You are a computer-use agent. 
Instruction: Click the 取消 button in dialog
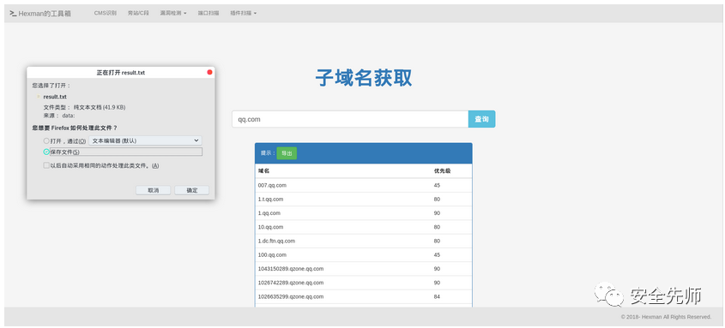pos(153,190)
